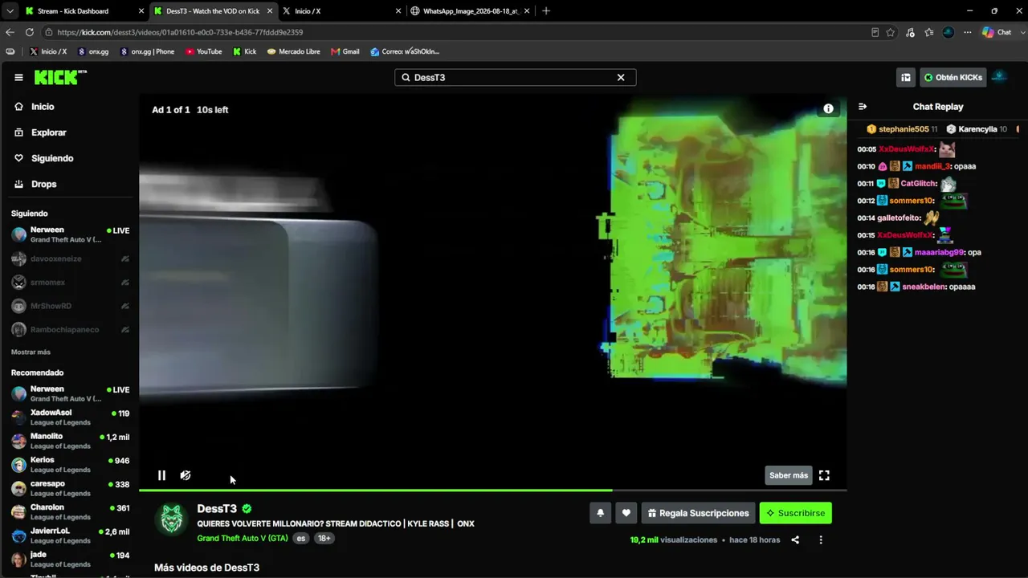Open recommended channel Kerios
Image resolution: width=1028 pixels, height=578 pixels.
70,465
